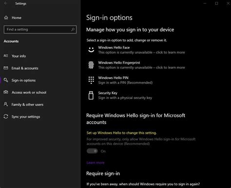This screenshot has width=231, height=188.
Task: Click 'Set up Windows Hello to change this setting' text
Action: [121, 133]
